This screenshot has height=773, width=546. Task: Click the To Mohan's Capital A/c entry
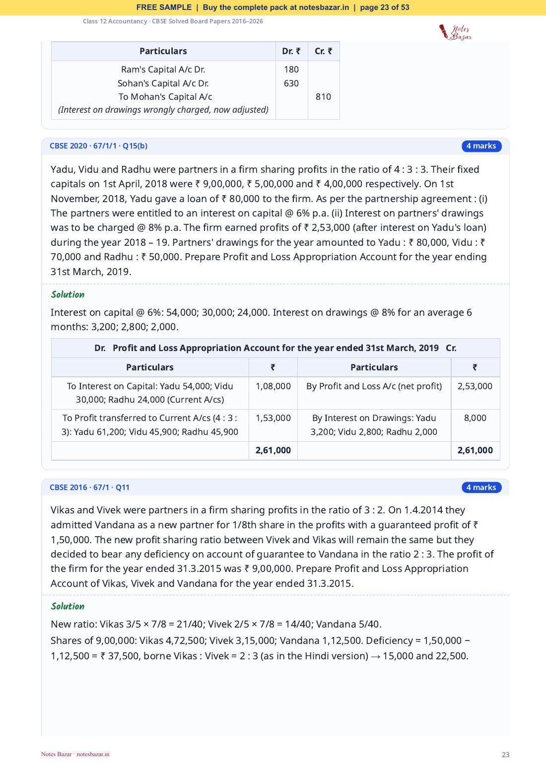tap(165, 97)
